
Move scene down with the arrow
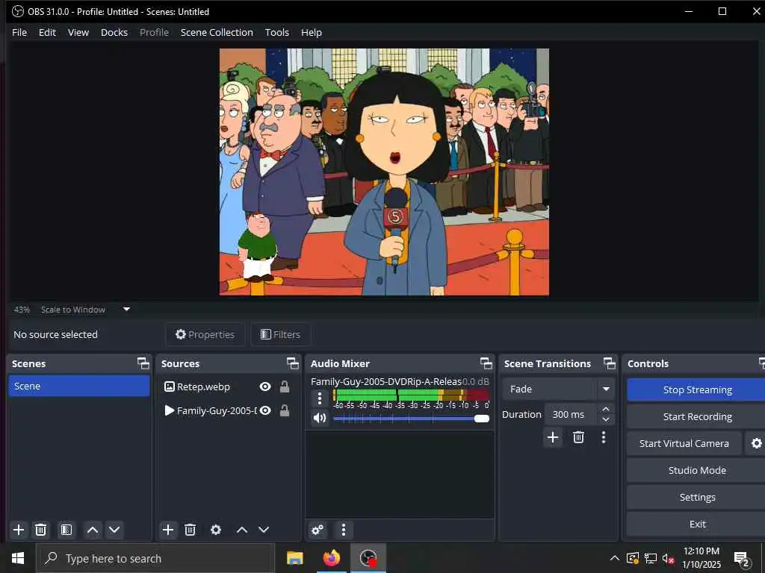pyautogui.click(x=114, y=530)
